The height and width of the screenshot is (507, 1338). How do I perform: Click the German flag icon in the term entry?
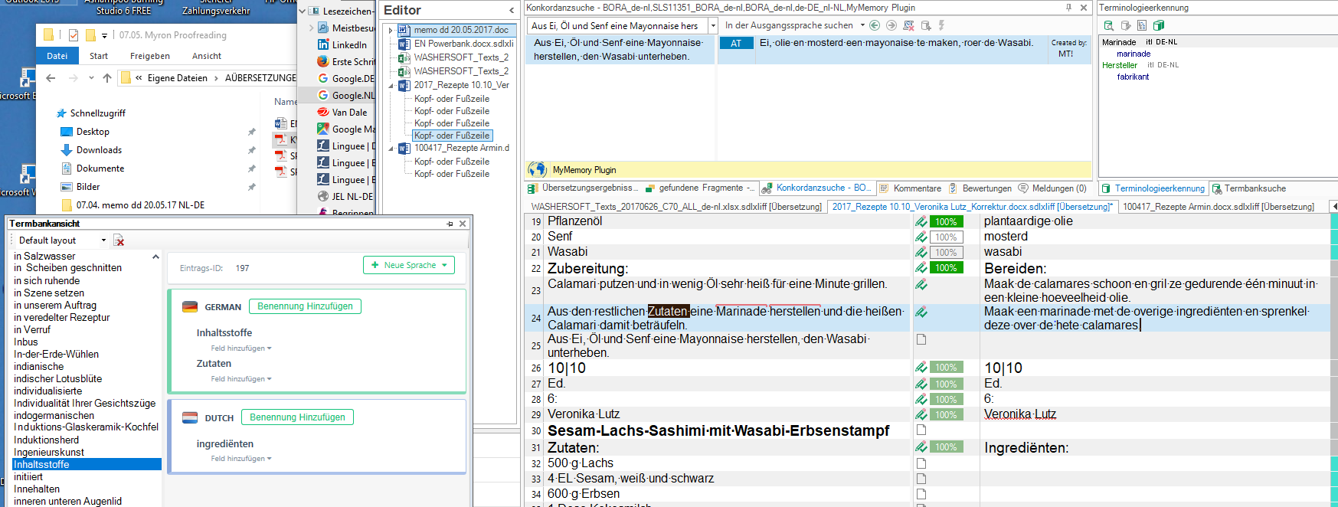[x=190, y=306]
